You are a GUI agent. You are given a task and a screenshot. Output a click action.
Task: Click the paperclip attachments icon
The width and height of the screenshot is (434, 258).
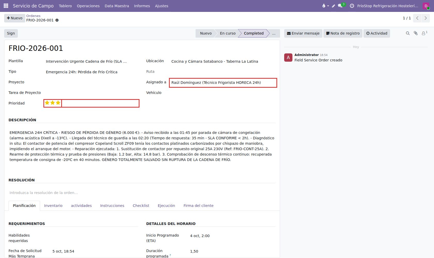416,33
